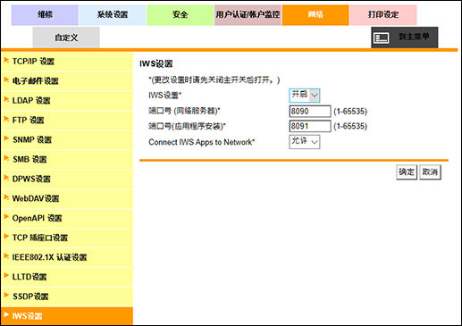
Task: Open the 自定义 tab
Action: tap(66, 38)
